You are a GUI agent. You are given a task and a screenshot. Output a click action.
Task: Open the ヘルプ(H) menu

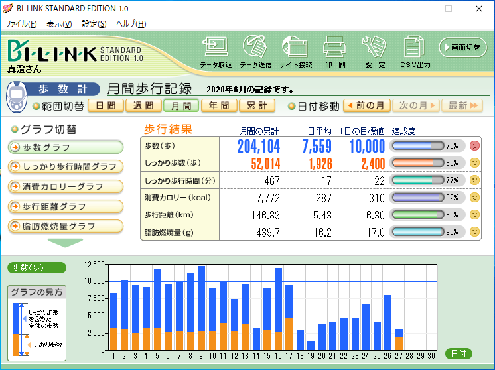(x=131, y=24)
